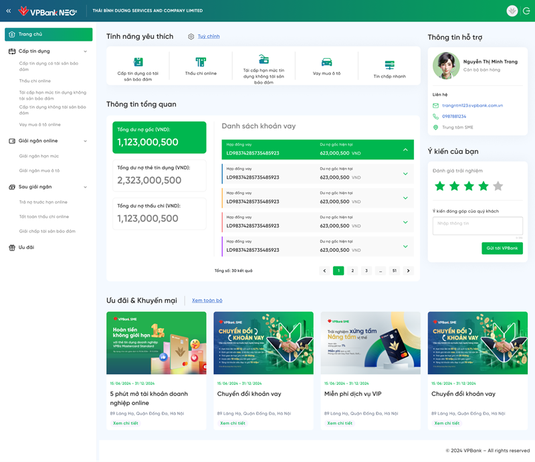Click the Cấp tín dụng calendar icon

click(x=12, y=52)
